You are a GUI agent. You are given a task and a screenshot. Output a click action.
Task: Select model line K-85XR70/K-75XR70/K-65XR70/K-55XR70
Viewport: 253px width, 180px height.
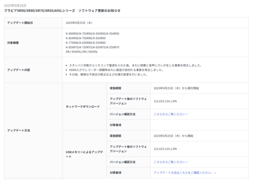(x=92, y=47)
